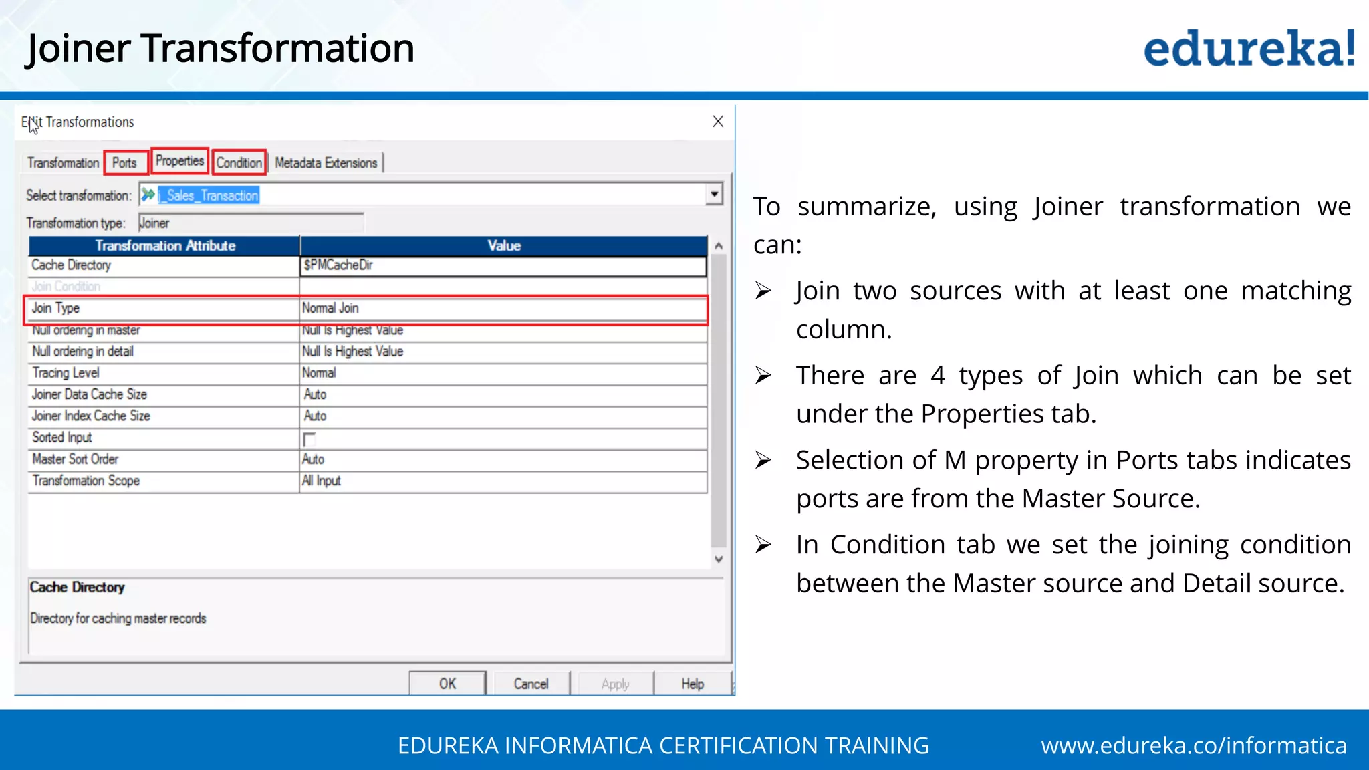Select Joiner Index Cache Size attribute
Screen dimensions: 1369x770
[x=164, y=416]
